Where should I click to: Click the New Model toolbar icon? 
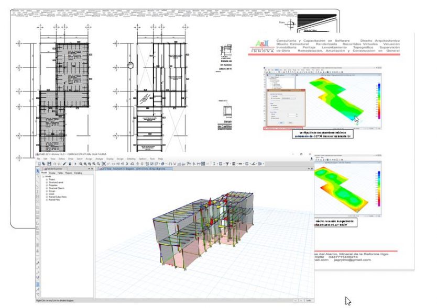click(x=38, y=164)
